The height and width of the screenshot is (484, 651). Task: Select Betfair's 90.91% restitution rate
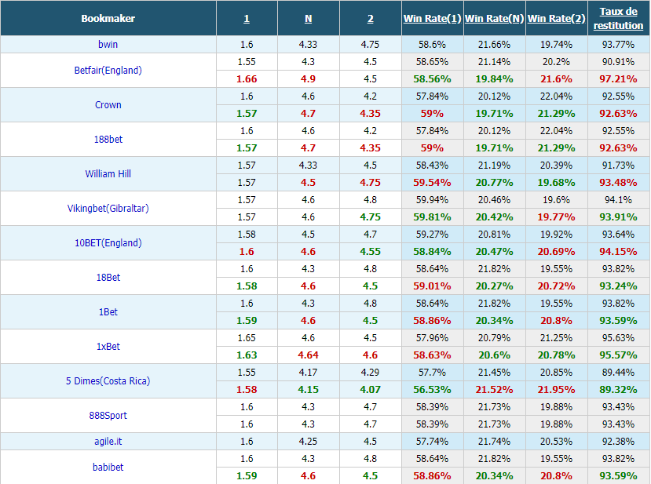618,62
